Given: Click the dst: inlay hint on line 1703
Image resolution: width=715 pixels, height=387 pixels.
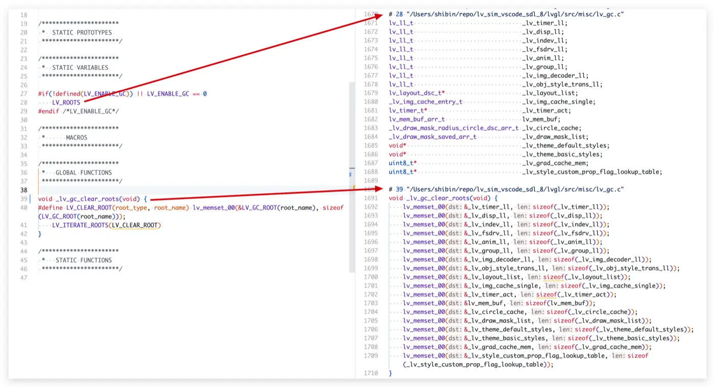Looking at the screenshot, I should point(455,303).
